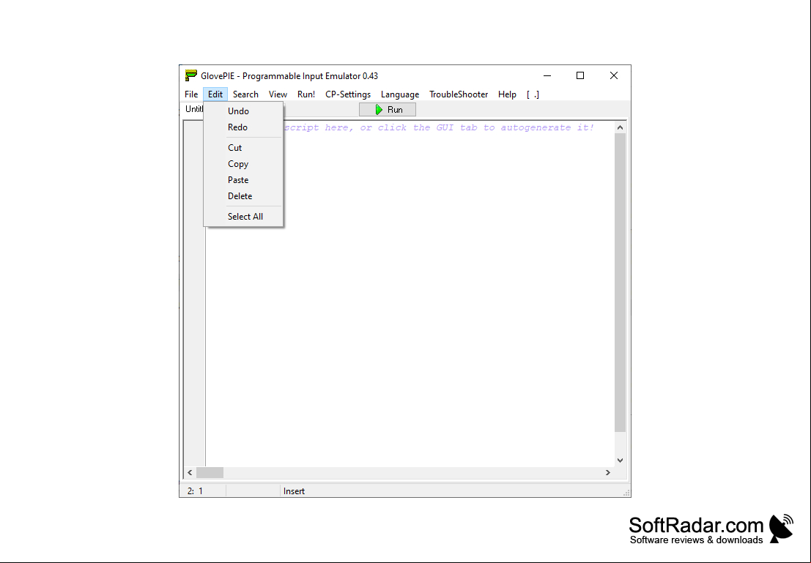The height and width of the screenshot is (563, 811).
Task: Open the Help menu
Action: [x=507, y=94]
